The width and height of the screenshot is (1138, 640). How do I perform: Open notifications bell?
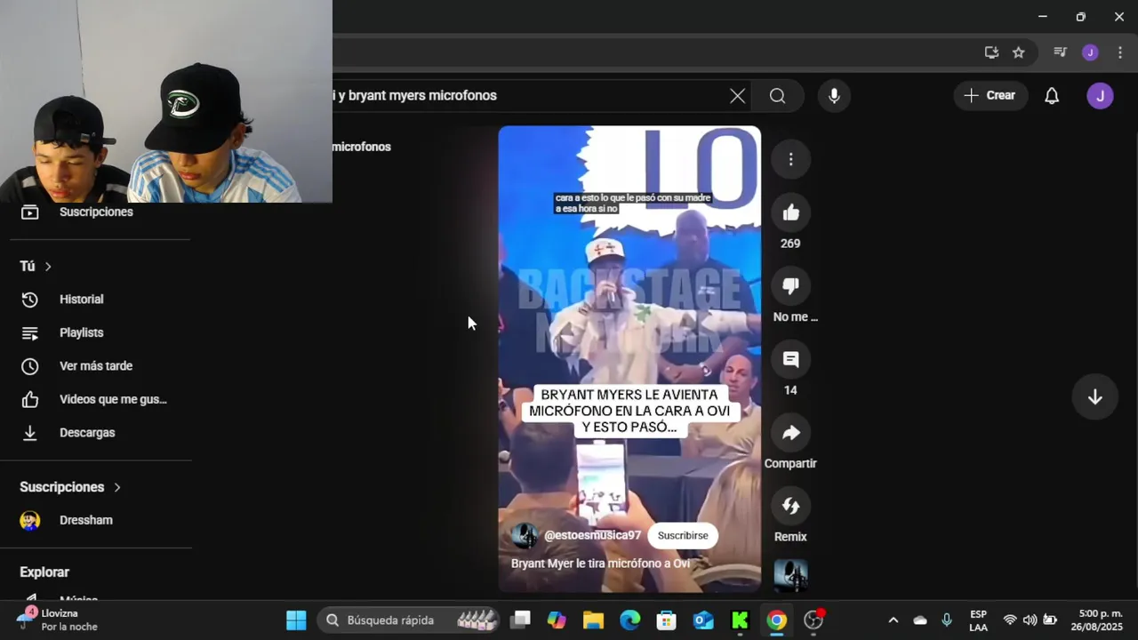1052,96
